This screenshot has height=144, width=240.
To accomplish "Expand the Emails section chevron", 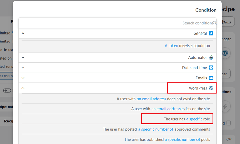I will click(x=23, y=78).
